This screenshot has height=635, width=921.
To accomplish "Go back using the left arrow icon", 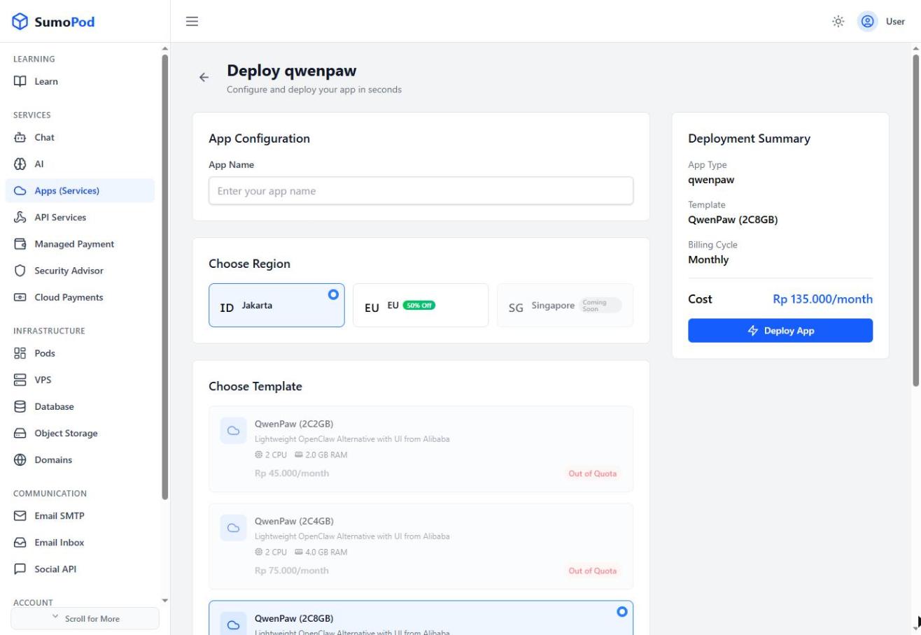I will click(x=204, y=78).
